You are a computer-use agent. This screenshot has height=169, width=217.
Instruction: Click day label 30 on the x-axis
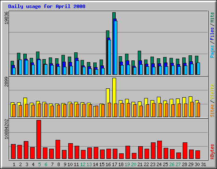click(197, 164)
